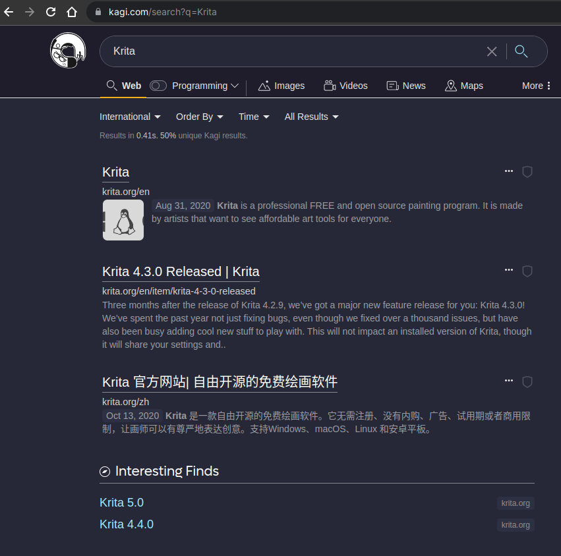The image size is (561, 556).
Task: Expand the Programming lens chevron
Action: pyautogui.click(x=235, y=86)
